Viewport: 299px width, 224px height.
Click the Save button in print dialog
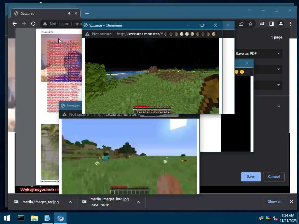point(251,177)
